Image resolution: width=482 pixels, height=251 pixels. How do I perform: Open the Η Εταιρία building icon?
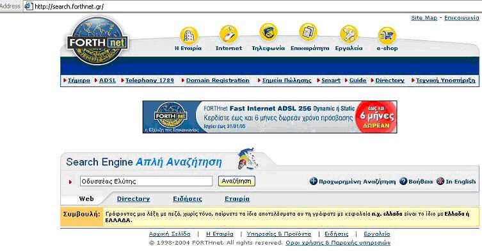click(189, 35)
